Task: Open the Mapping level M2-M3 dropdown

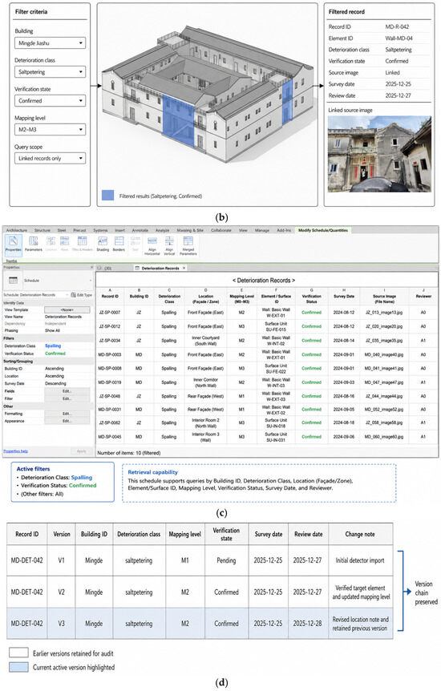Action: coord(50,130)
